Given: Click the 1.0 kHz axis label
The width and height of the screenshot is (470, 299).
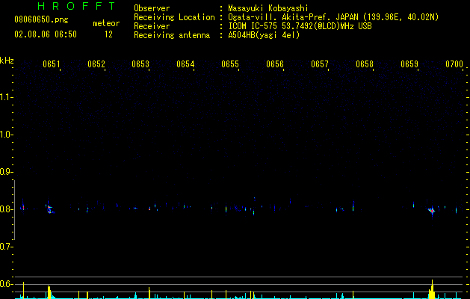Looking at the screenshot, I should [x=6, y=135].
